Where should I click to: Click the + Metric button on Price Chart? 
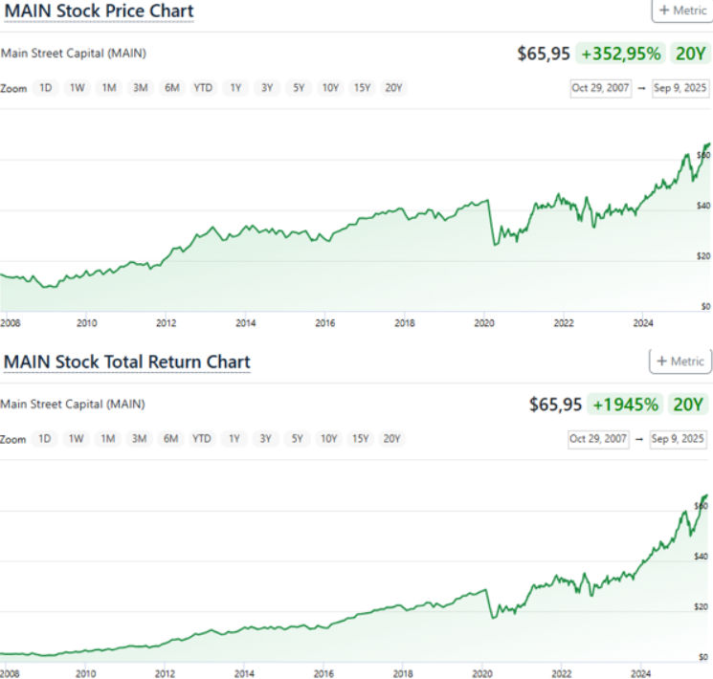[x=680, y=11]
